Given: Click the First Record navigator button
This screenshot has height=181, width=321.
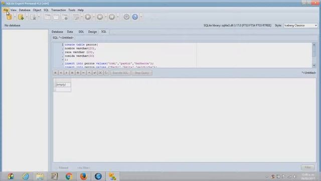Looking at the screenshot, I should click(55, 73).
